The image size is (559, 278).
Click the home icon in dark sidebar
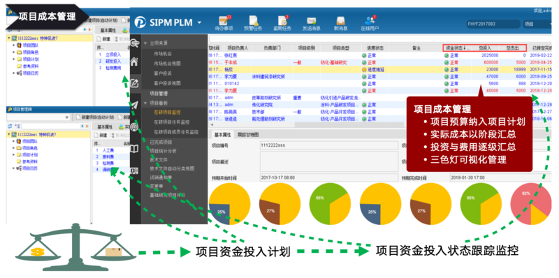[134, 61]
